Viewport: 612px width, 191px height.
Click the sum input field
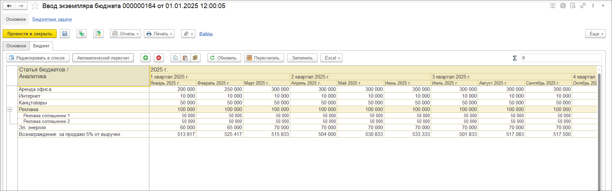click(x=561, y=58)
